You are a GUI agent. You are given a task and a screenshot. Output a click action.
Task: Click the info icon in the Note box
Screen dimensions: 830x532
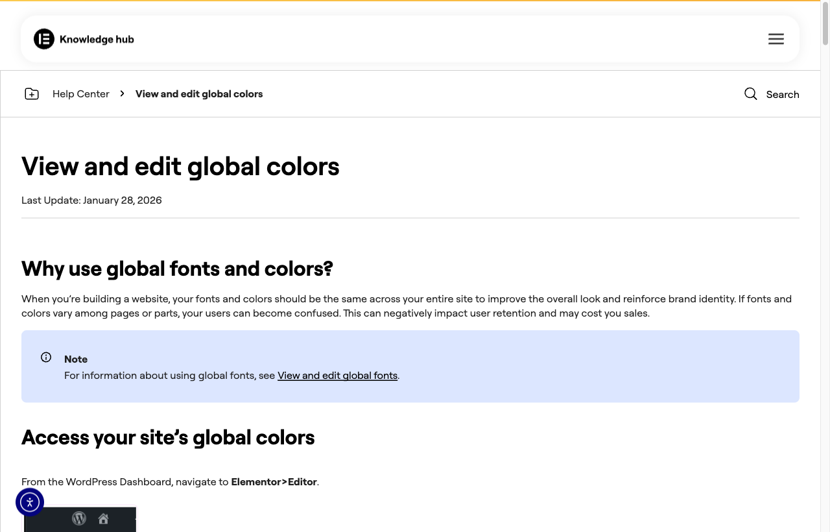click(46, 357)
